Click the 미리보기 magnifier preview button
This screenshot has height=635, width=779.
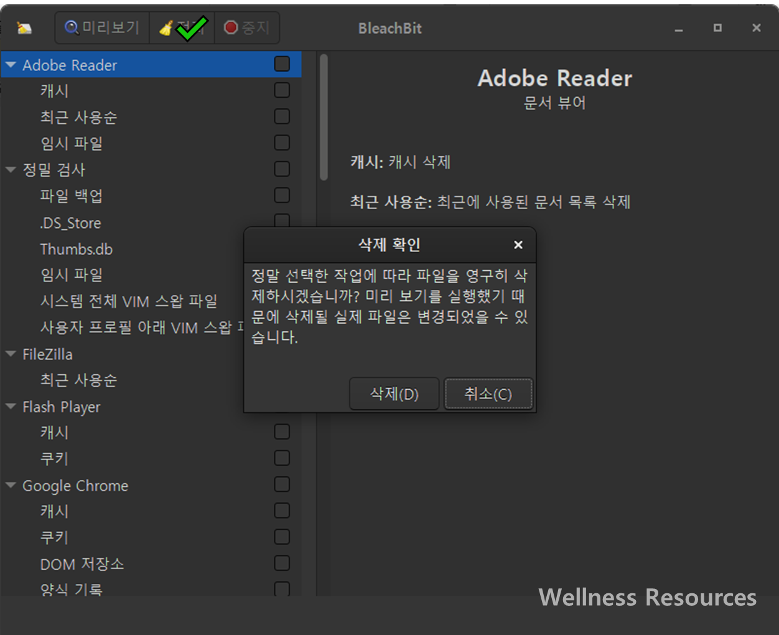tap(103, 28)
